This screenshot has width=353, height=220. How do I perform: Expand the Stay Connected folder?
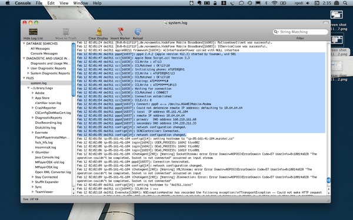pos(32,177)
